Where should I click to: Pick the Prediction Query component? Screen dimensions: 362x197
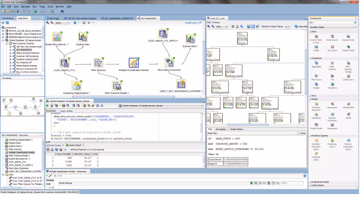316,156
